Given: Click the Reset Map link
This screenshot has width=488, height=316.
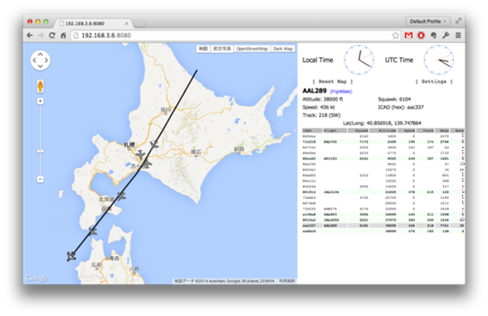Looking at the screenshot, I should point(333,81).
